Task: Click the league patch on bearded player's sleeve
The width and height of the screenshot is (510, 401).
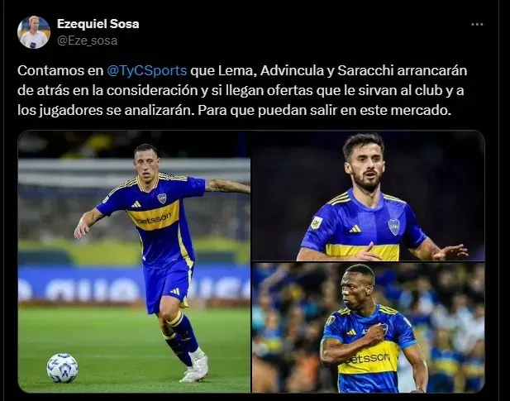Action: [316, 222]
